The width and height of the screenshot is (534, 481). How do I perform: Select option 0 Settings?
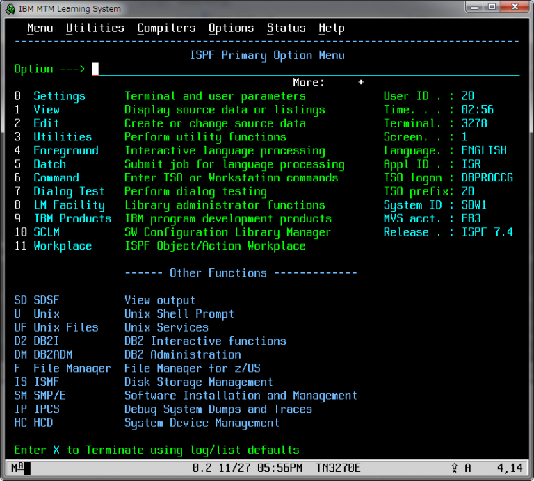59,96
